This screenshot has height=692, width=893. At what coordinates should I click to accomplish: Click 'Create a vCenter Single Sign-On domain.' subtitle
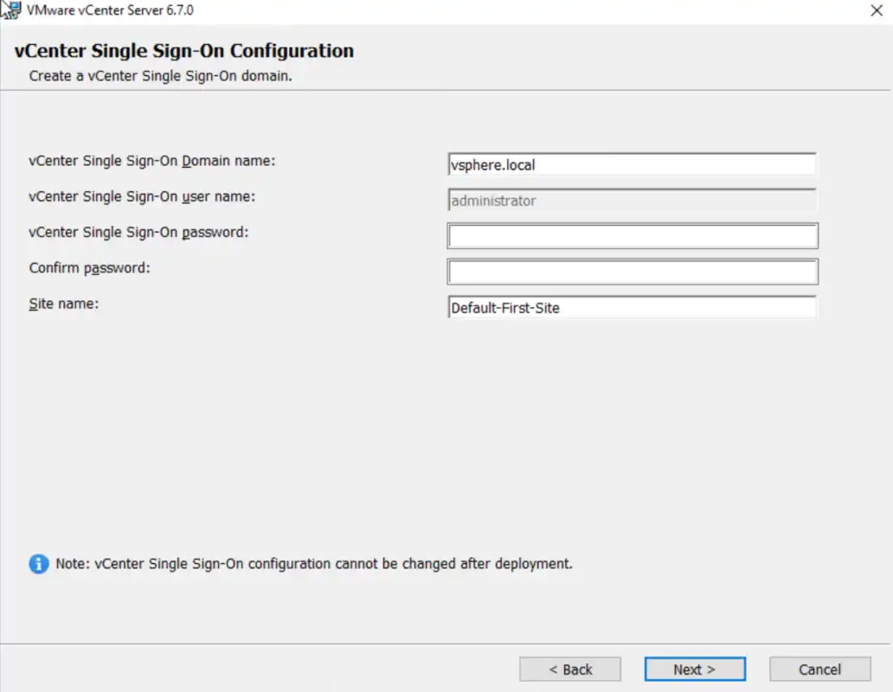161,76
